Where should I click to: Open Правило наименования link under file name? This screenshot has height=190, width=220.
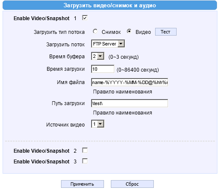coord(122,92)
